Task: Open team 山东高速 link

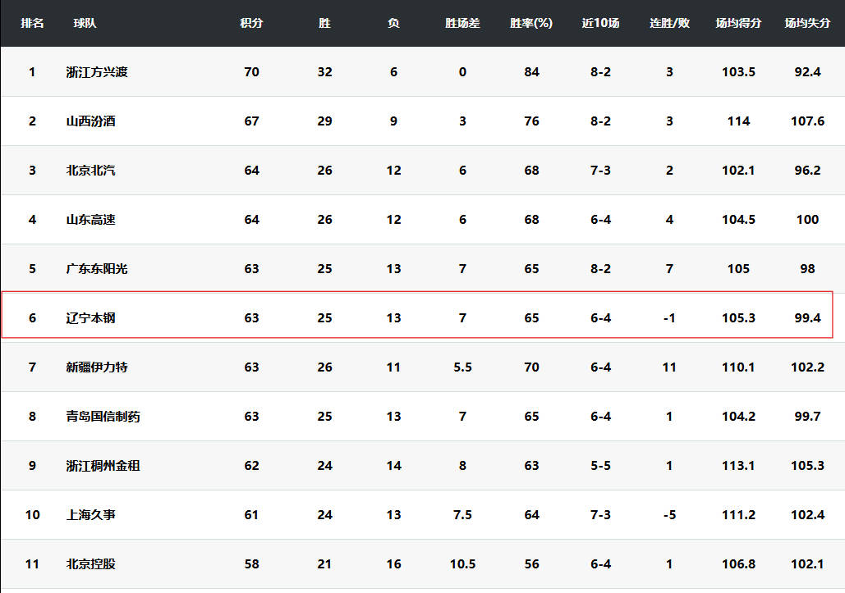Action: point(90,220)
